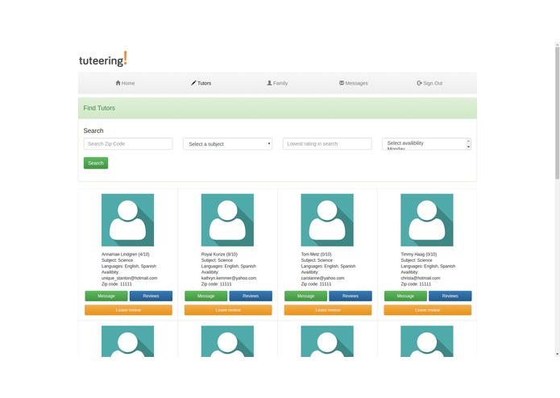
Task: View reviews for Royal Kunze
Action: click(251, 296)
